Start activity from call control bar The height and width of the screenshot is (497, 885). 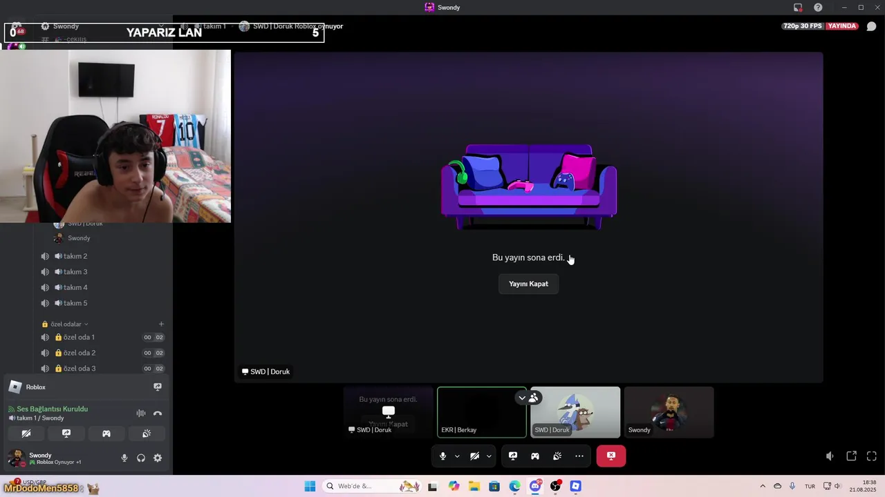click(x=535, y=456)
